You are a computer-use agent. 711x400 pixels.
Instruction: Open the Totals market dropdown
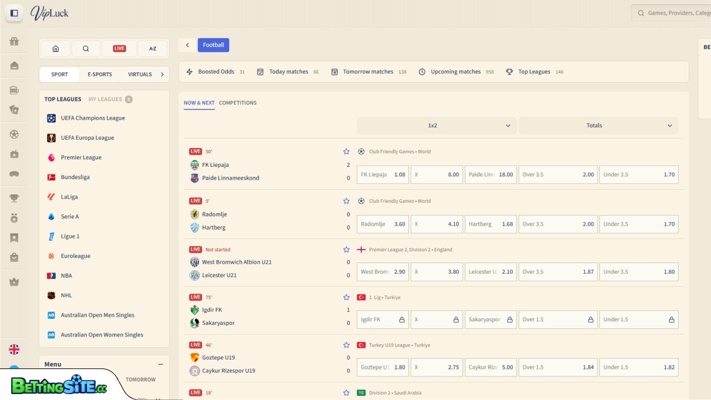[x=598, y=125]
